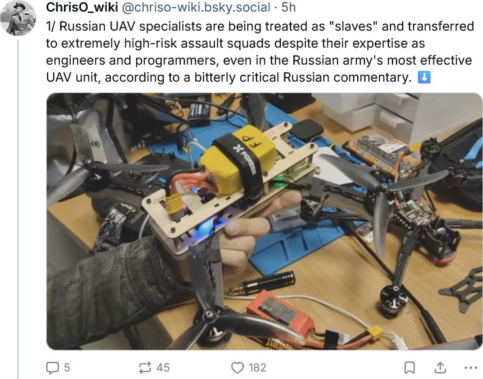View the repost count 45
This screenshot has width=483, height=379.
coord(163,367)
